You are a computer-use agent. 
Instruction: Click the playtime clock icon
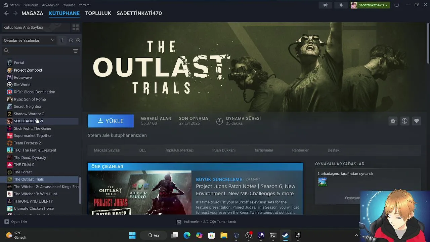pos(219,121)
